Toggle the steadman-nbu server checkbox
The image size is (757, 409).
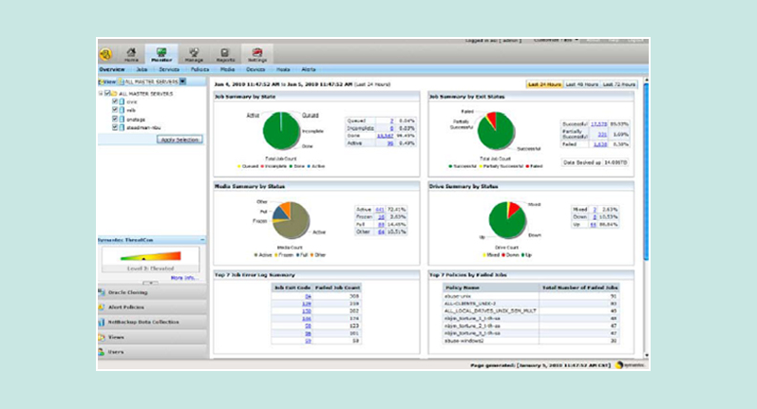[115, 128]
